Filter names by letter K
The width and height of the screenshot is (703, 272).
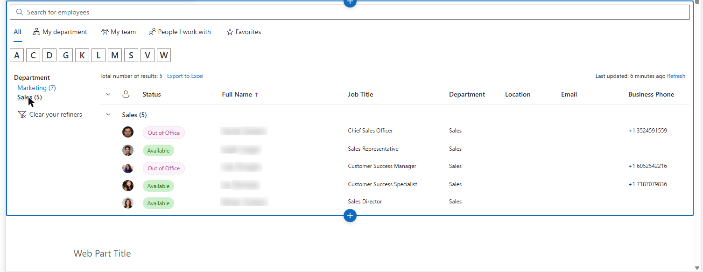[x=82, y=56]
